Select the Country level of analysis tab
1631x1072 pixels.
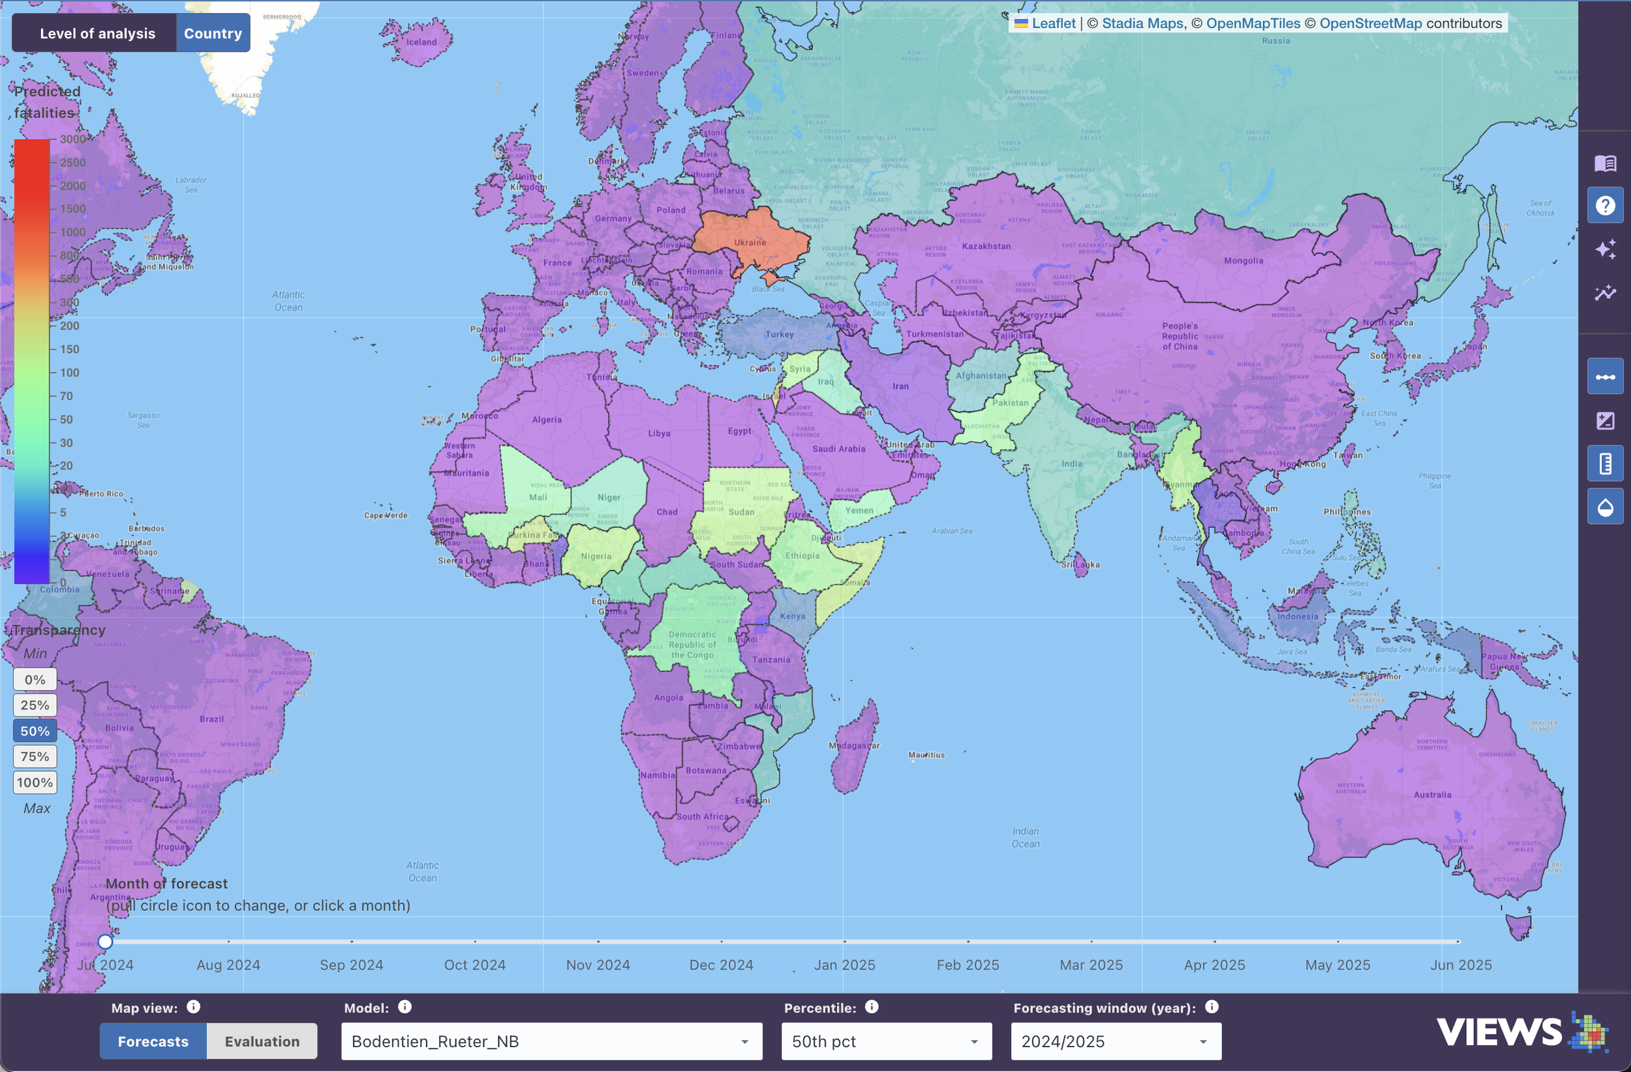point(213,32)
